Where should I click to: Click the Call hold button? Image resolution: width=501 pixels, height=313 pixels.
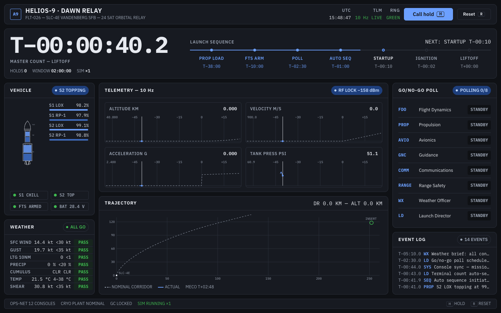428,14
